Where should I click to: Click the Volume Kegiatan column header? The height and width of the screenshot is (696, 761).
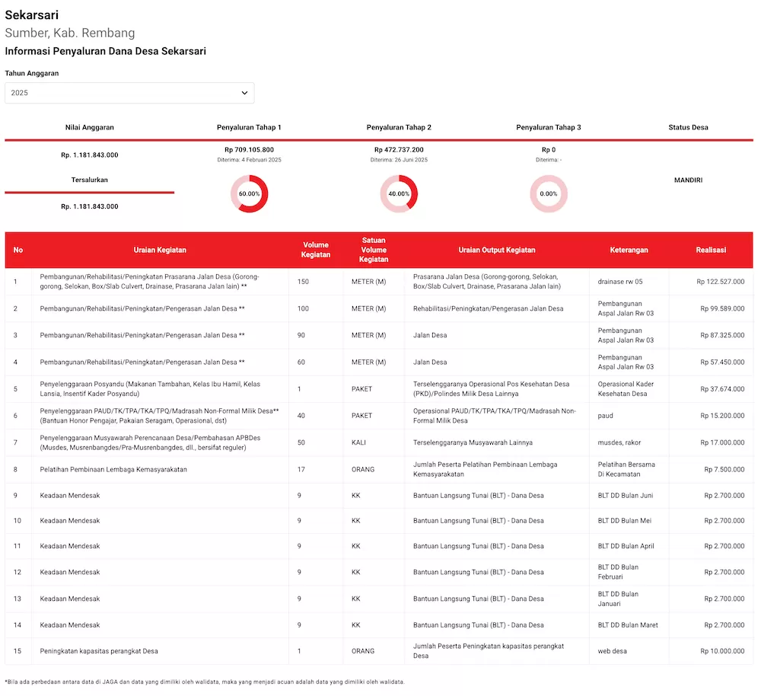[x=315, y=250]
